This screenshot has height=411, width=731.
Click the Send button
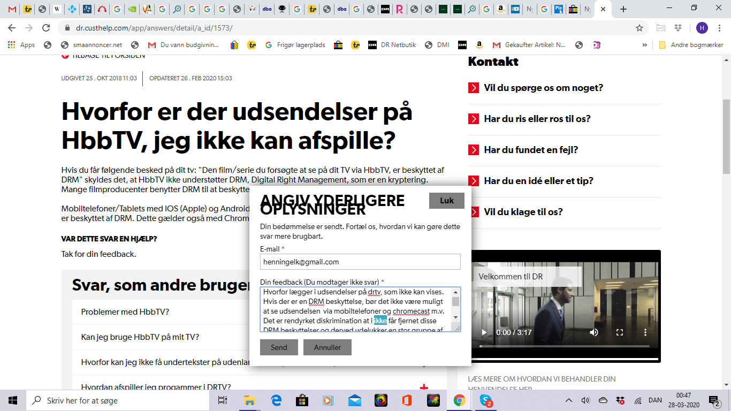279,347
